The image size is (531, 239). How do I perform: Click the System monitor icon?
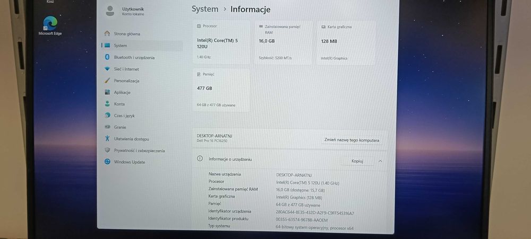pyautogui.click(x=107, y=45)
